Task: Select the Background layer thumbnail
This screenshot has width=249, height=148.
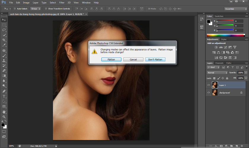Action: click(x=215, y=93)
